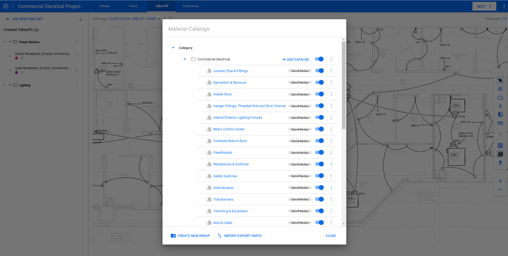Click ADD CATALOG for Commercial Electrical
This screenshot has height=256, width=508.
click(295, 59)
